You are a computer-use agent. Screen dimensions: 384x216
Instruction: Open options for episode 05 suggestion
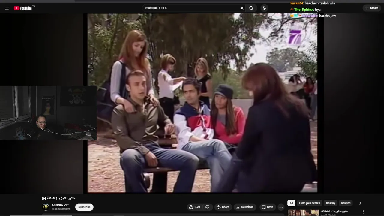click(x=363, y=212)
